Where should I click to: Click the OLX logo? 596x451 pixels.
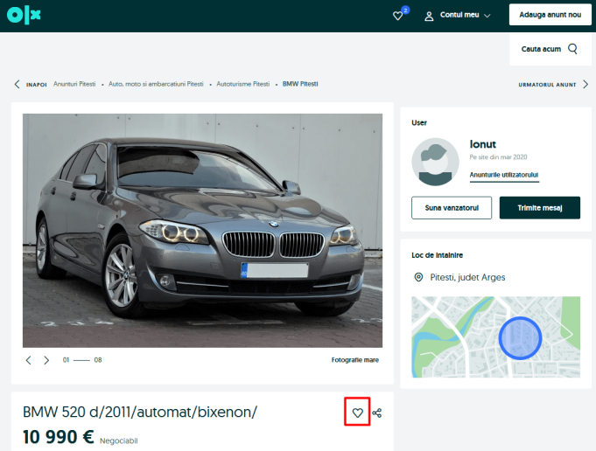[x=24, y=15]
